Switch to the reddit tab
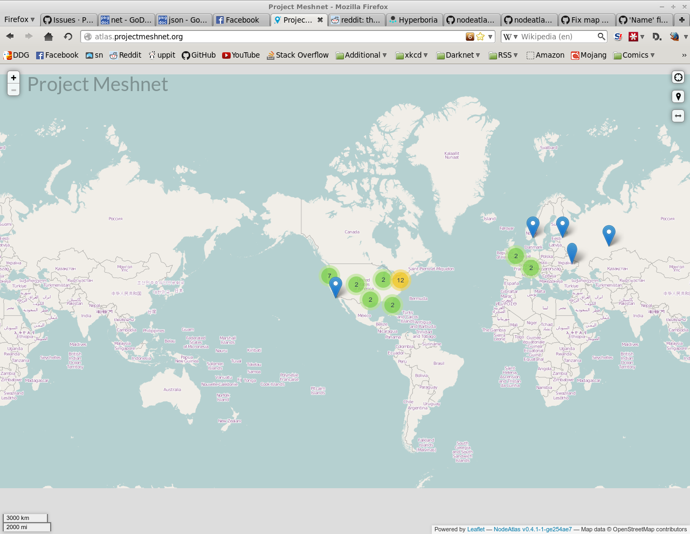The height and width of the screenshot is (534, 690). (x=356, y=20)
